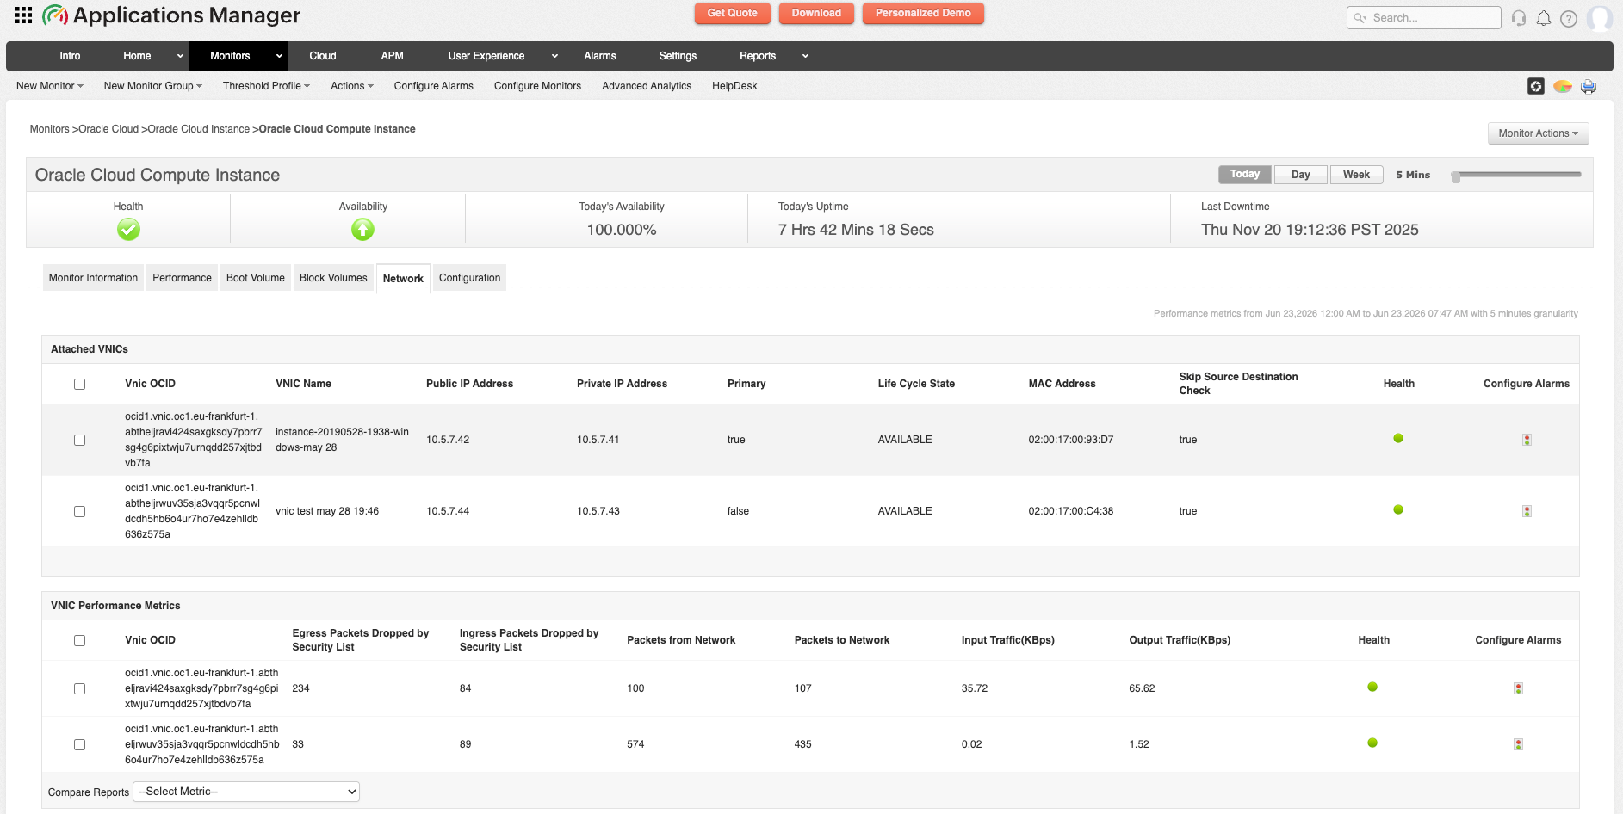The height and width of the screenshot is (814, 1623).
Task: Open the Threshold Profile dropdown
Action: tap(266, 86)
